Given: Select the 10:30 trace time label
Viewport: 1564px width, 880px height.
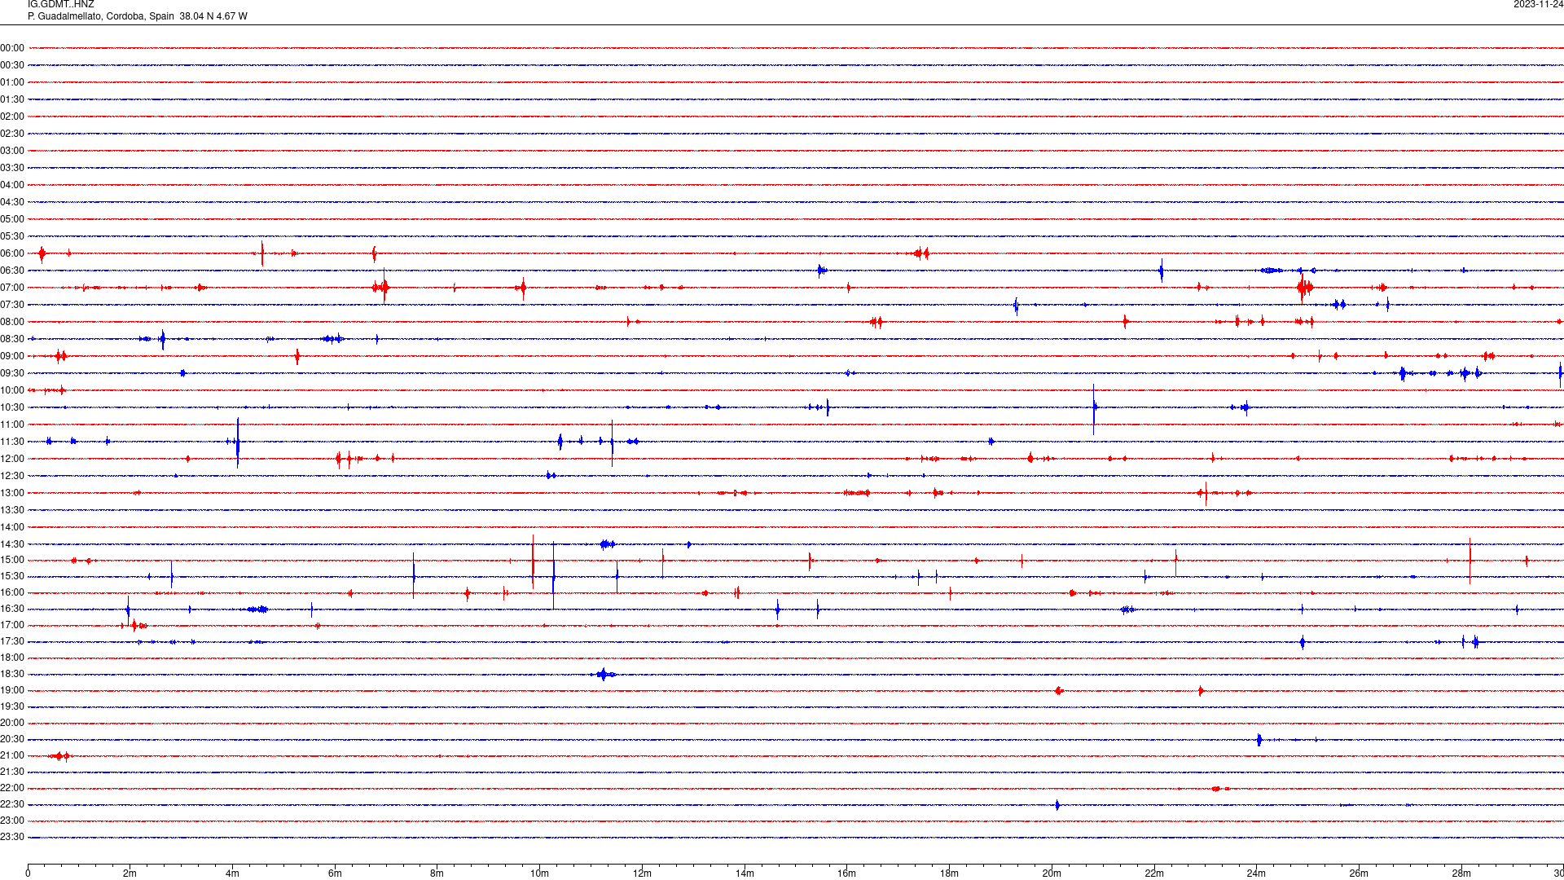Looking at the screenshot, I should click(x=12, y=408).
